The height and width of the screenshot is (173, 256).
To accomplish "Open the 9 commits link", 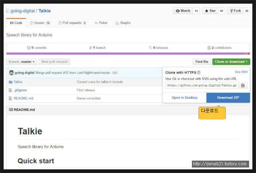I will (37, 48).
